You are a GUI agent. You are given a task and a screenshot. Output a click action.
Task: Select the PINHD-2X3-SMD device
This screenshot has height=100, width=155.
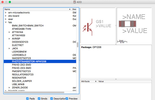pyautogui.click(x=21, y=68)
